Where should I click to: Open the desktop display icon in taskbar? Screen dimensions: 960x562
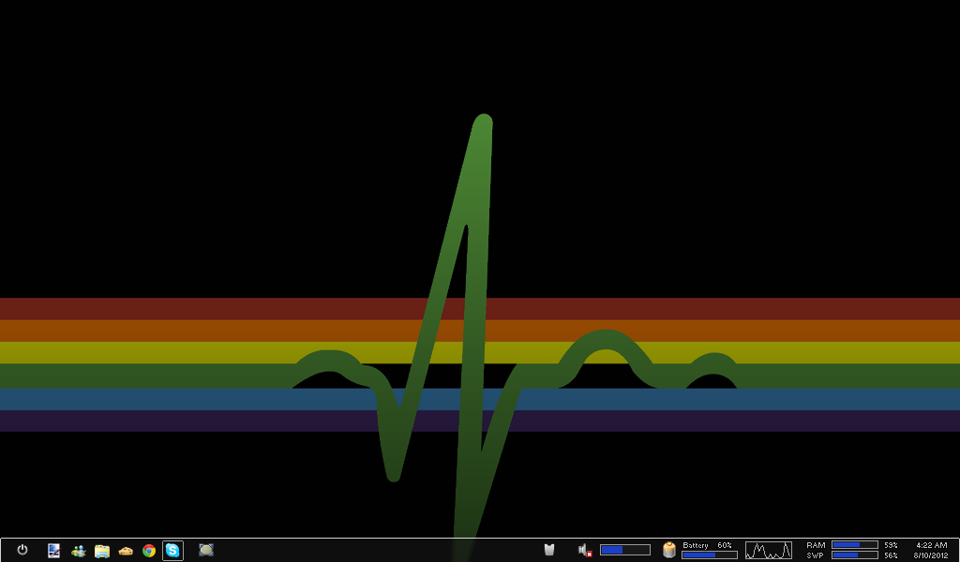pyautogui.click(x=53, y=551)
